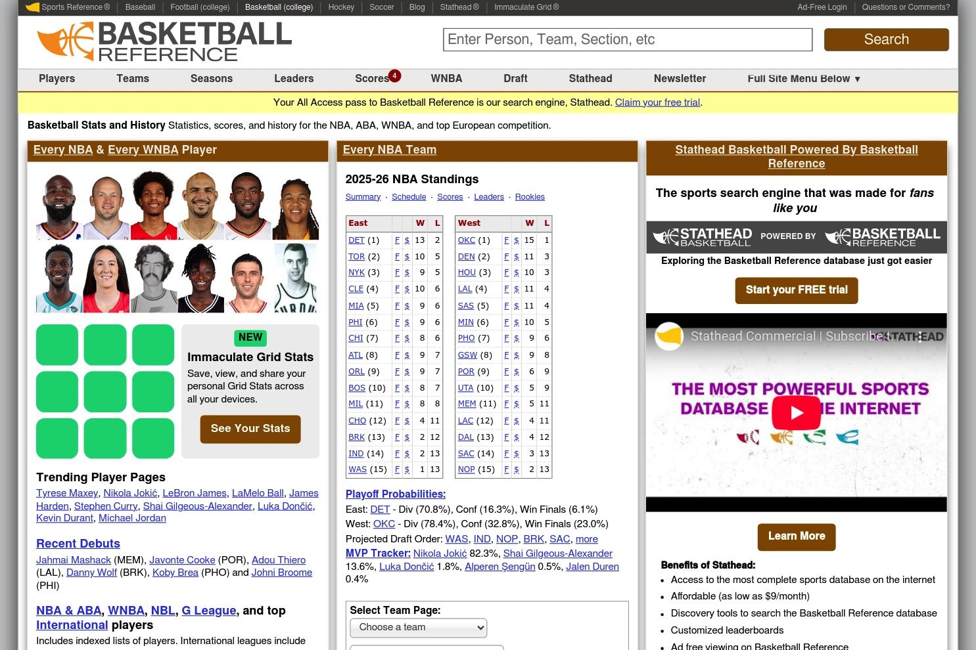Screen dimensions: 976x650
Task: Open Alperen Şengün's MVP tracker link
Action: [x=500, y=567]
